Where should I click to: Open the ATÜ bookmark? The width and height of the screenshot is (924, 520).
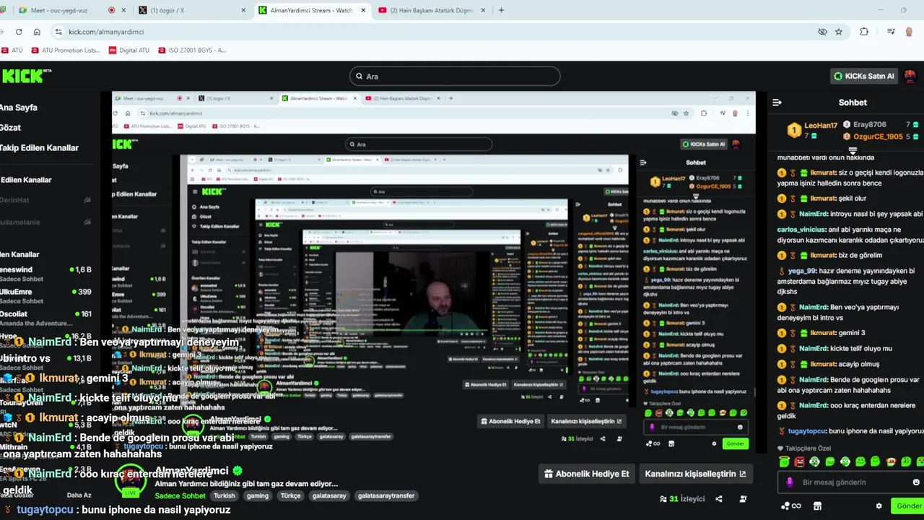point(12,51)
